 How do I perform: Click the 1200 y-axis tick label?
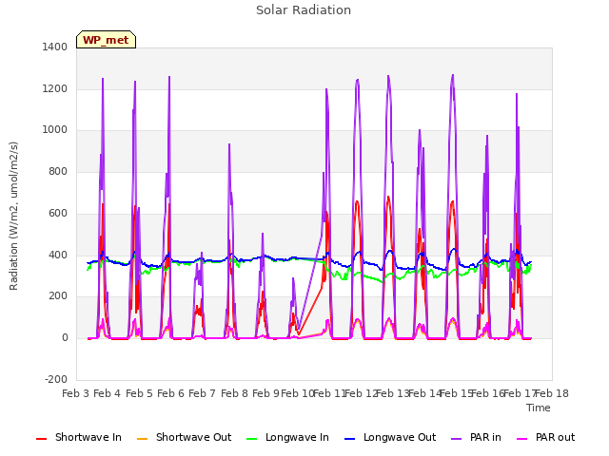[55, 88]
